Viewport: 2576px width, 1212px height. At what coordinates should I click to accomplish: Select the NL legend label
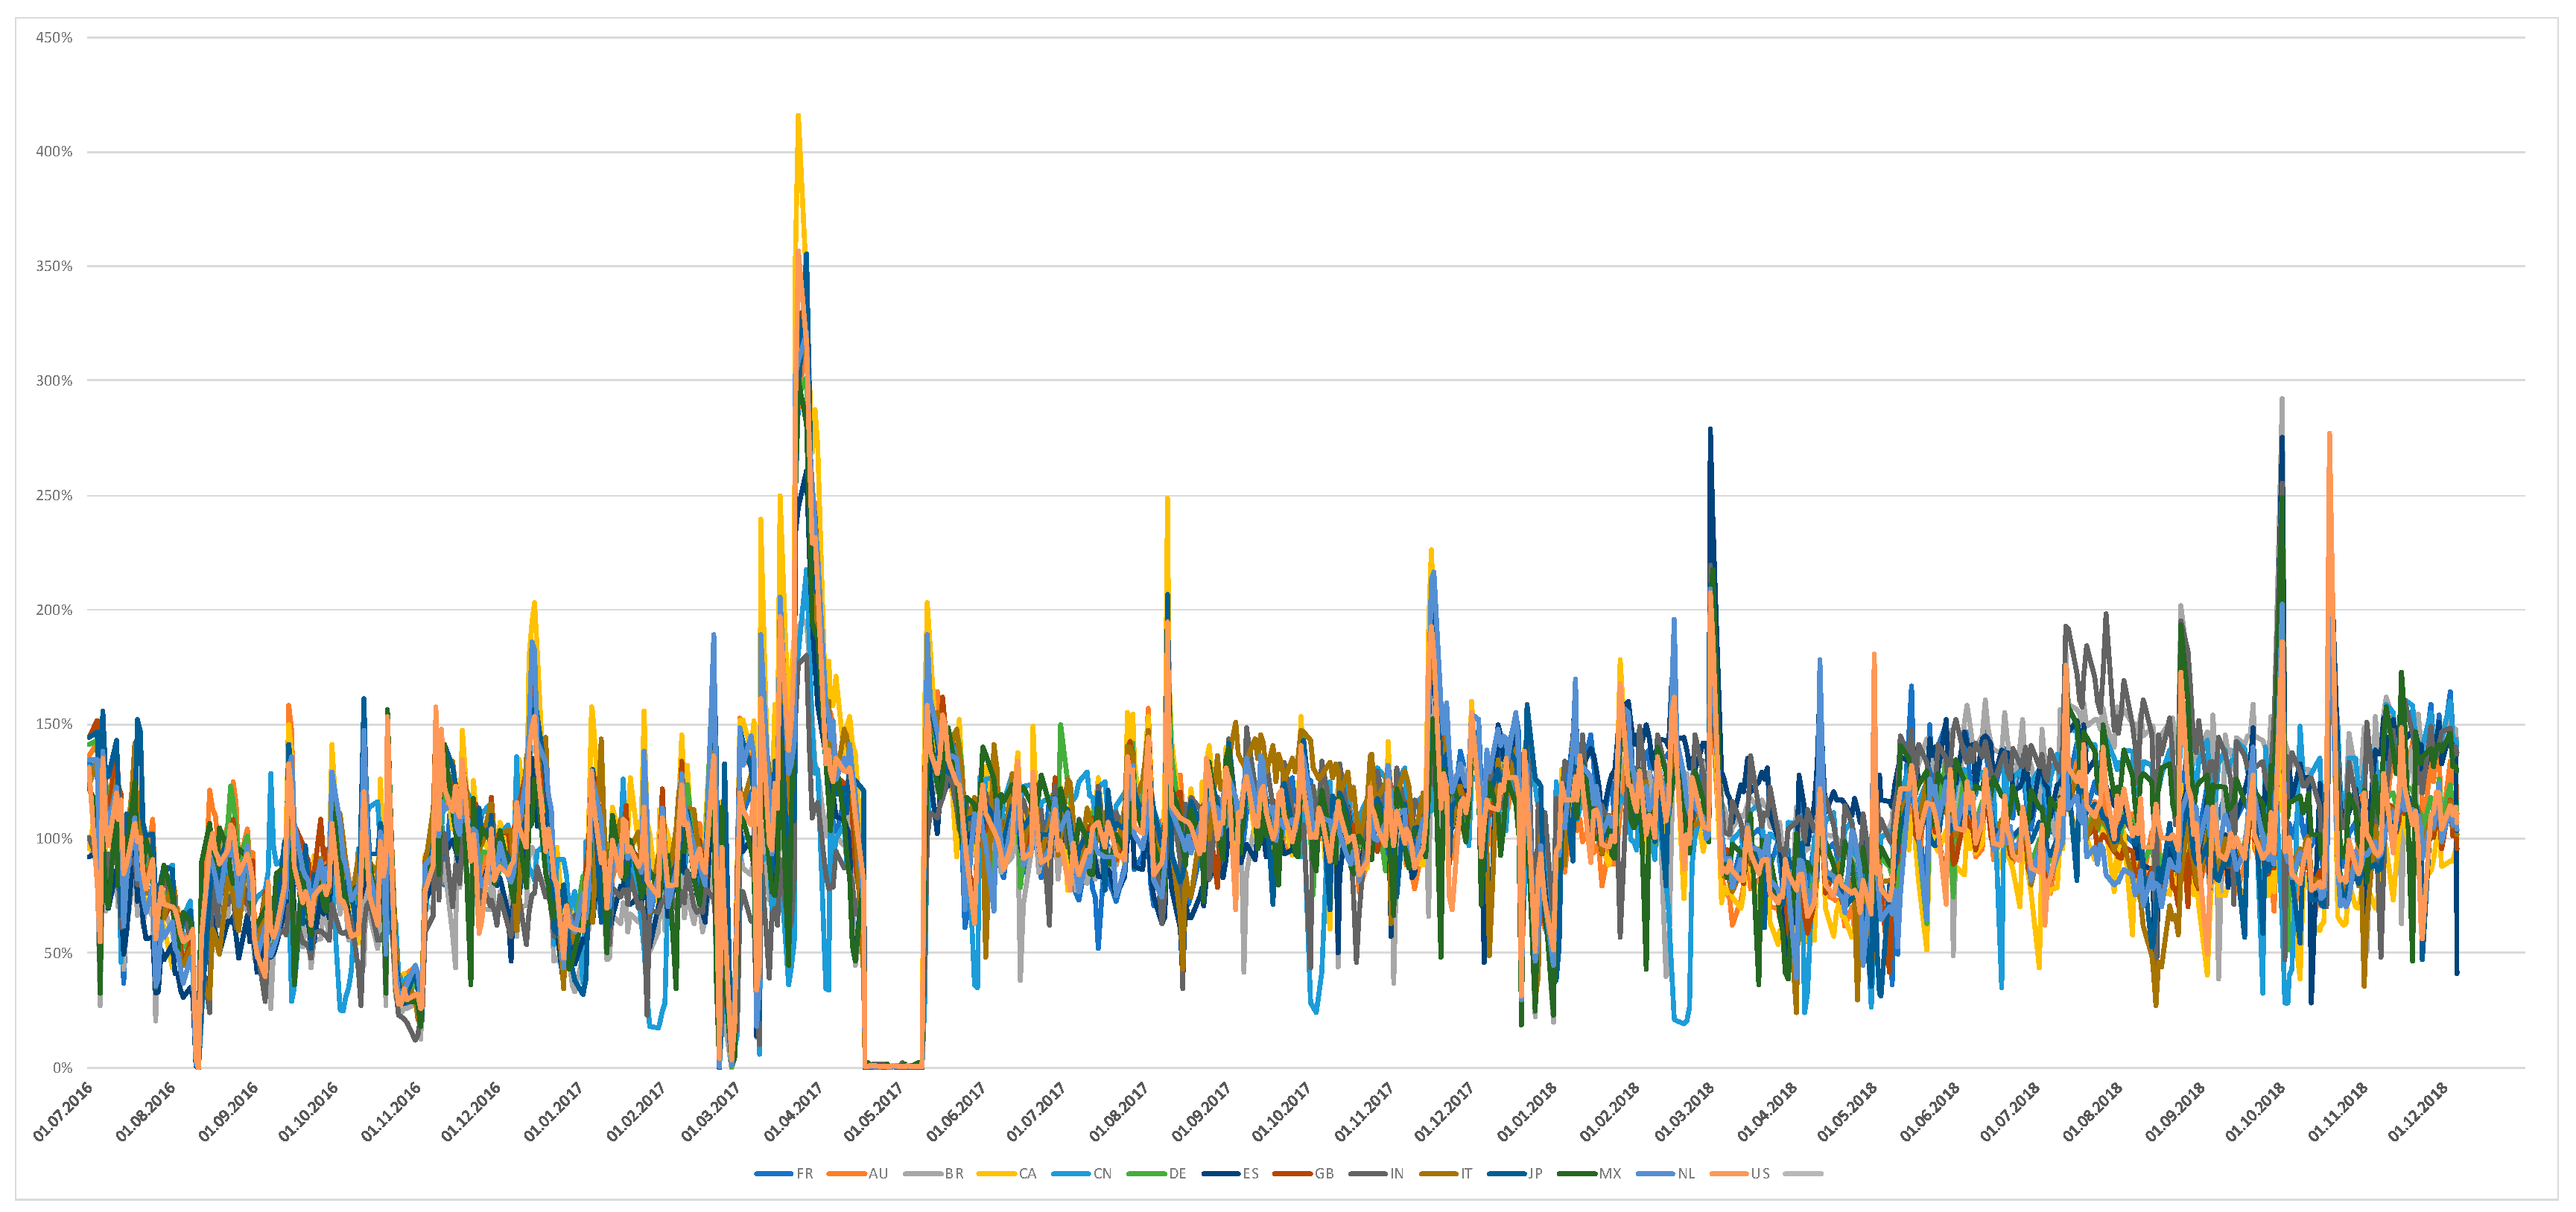point(1686,1173)
